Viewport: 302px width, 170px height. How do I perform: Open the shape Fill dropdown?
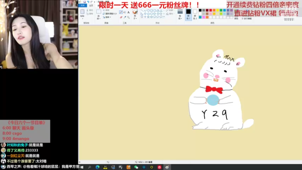(170, 14)
